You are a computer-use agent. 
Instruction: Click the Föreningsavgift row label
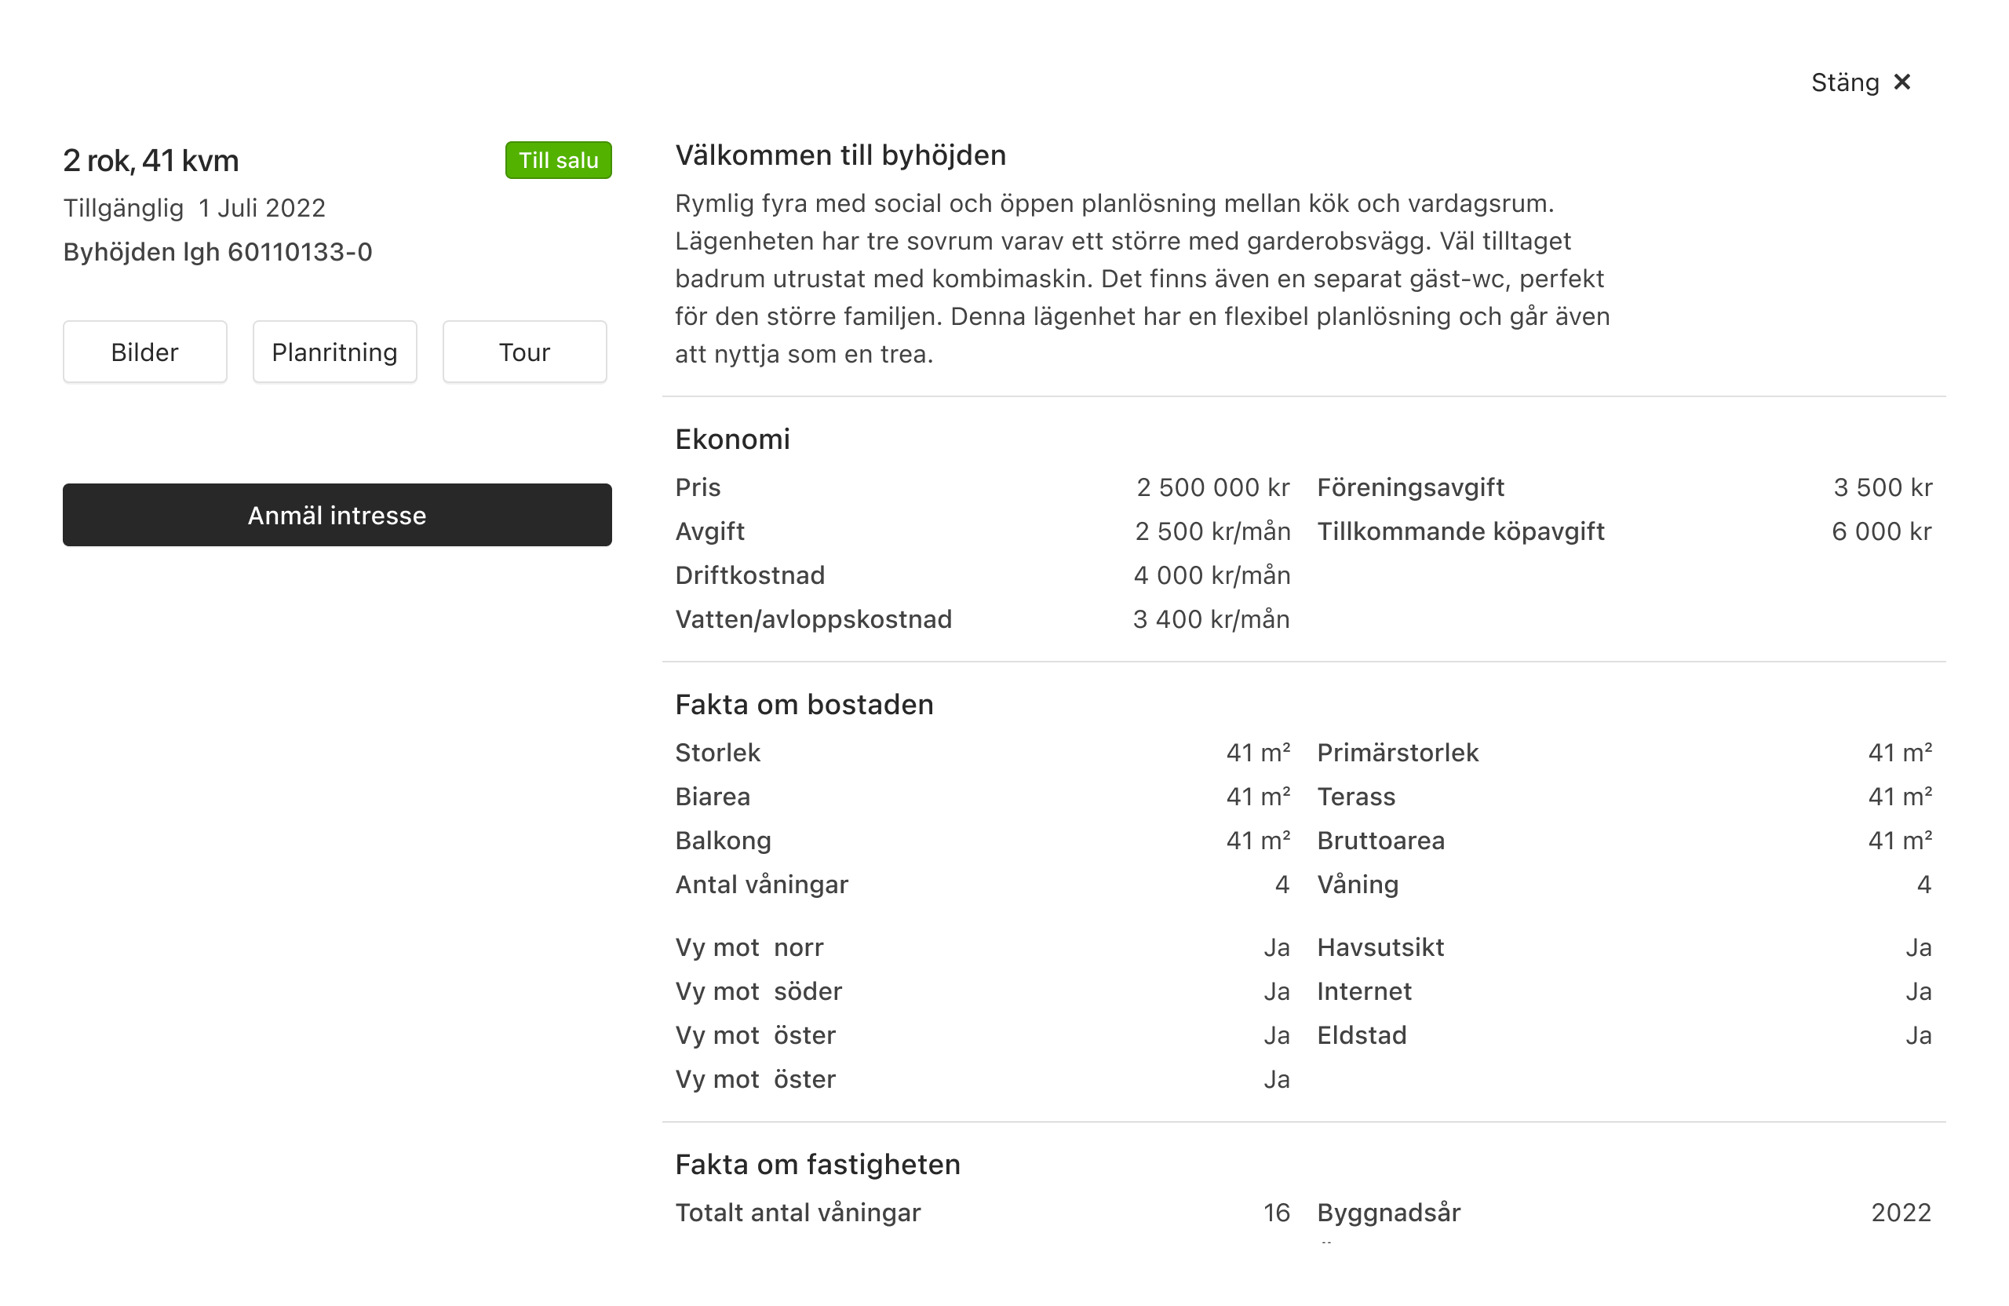[x=1409, y=487]
